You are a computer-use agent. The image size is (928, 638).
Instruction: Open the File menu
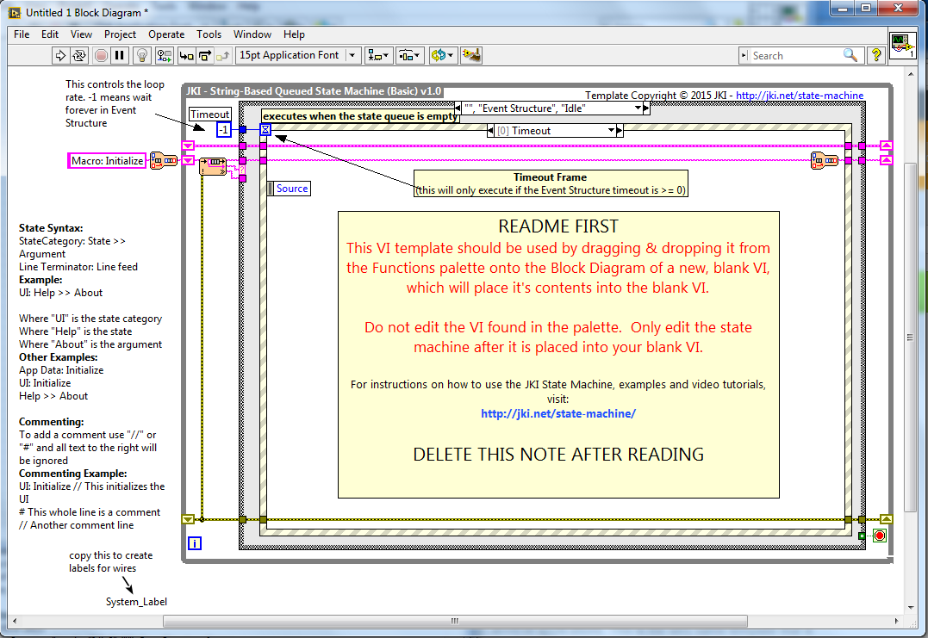22,34
